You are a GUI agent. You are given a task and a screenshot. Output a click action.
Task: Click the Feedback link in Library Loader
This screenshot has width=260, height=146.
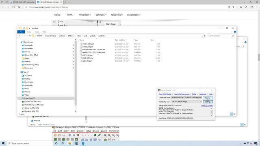203,94
